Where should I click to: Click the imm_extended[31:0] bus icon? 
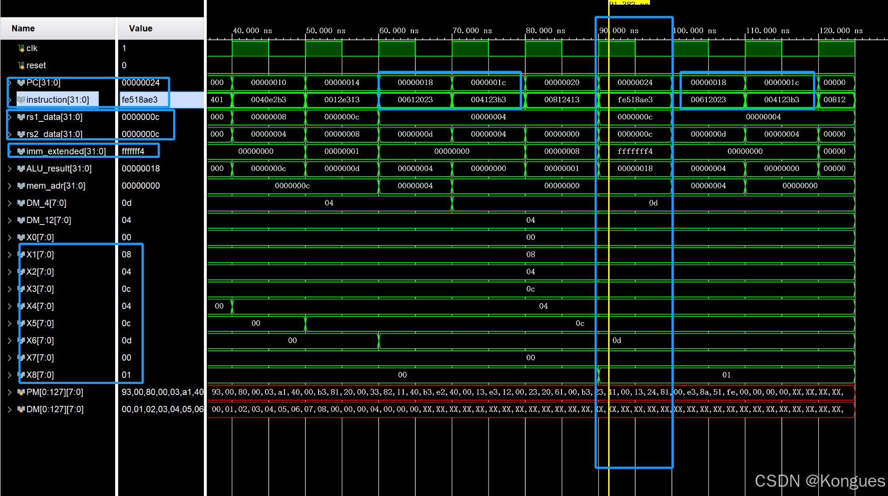click(x=21, y=151)
